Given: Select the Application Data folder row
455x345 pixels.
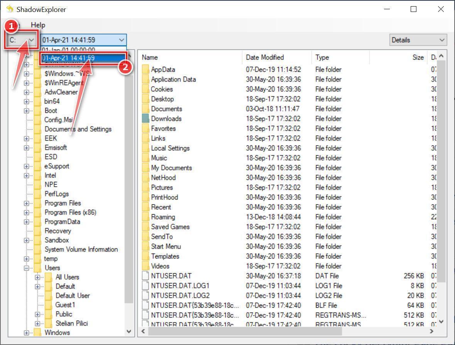Looking at the screenshot, I should pyautogui.click(x=288, y=79).
